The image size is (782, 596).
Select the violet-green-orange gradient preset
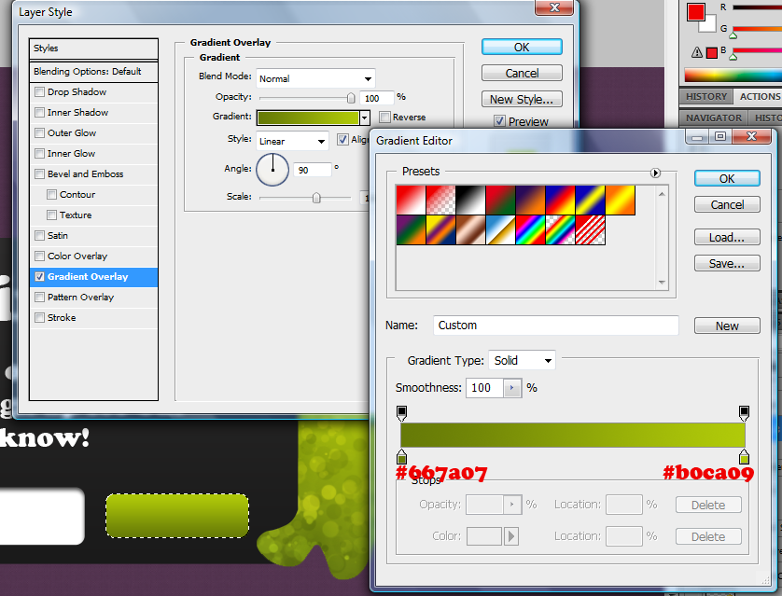(x=411, y=230)
